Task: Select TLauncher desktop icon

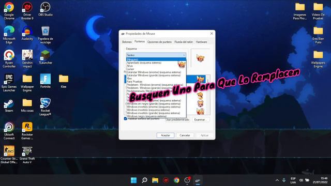Action: (46, 57)
